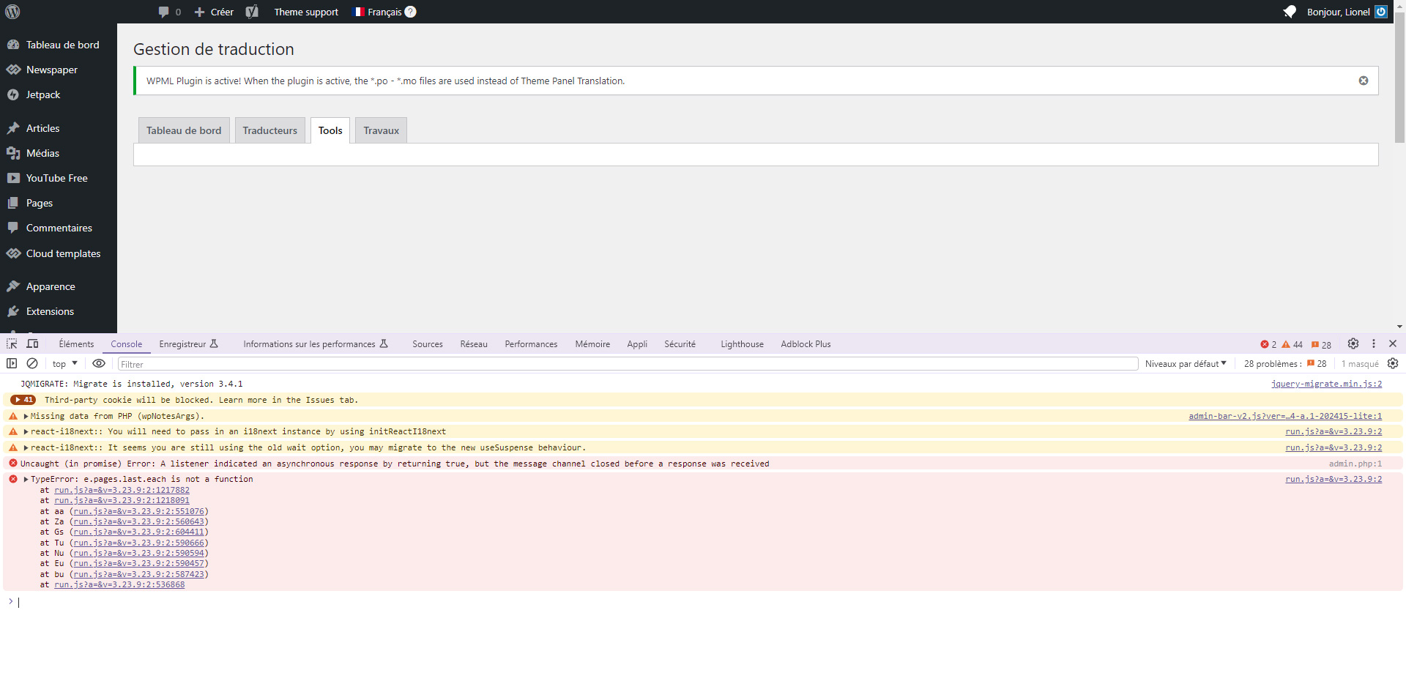The image size is (1406, 673).
Task: Select the Console DevTools panel
Action: pos(127,344)
